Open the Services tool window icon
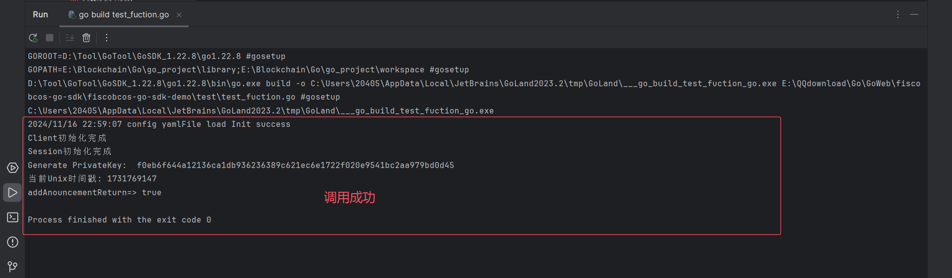 [12, 168]
